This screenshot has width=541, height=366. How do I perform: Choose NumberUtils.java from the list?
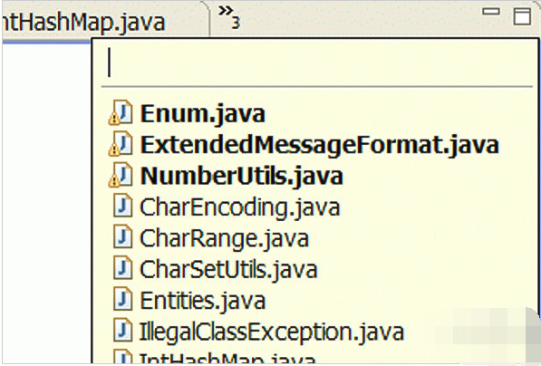242,176
